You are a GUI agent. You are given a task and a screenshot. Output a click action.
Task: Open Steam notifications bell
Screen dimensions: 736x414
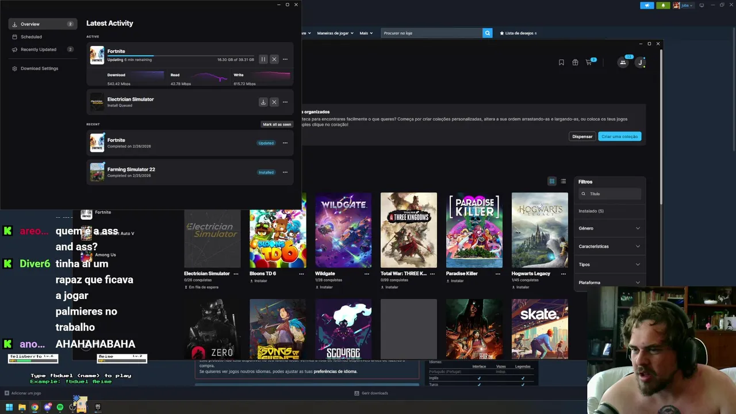[663, 5]
